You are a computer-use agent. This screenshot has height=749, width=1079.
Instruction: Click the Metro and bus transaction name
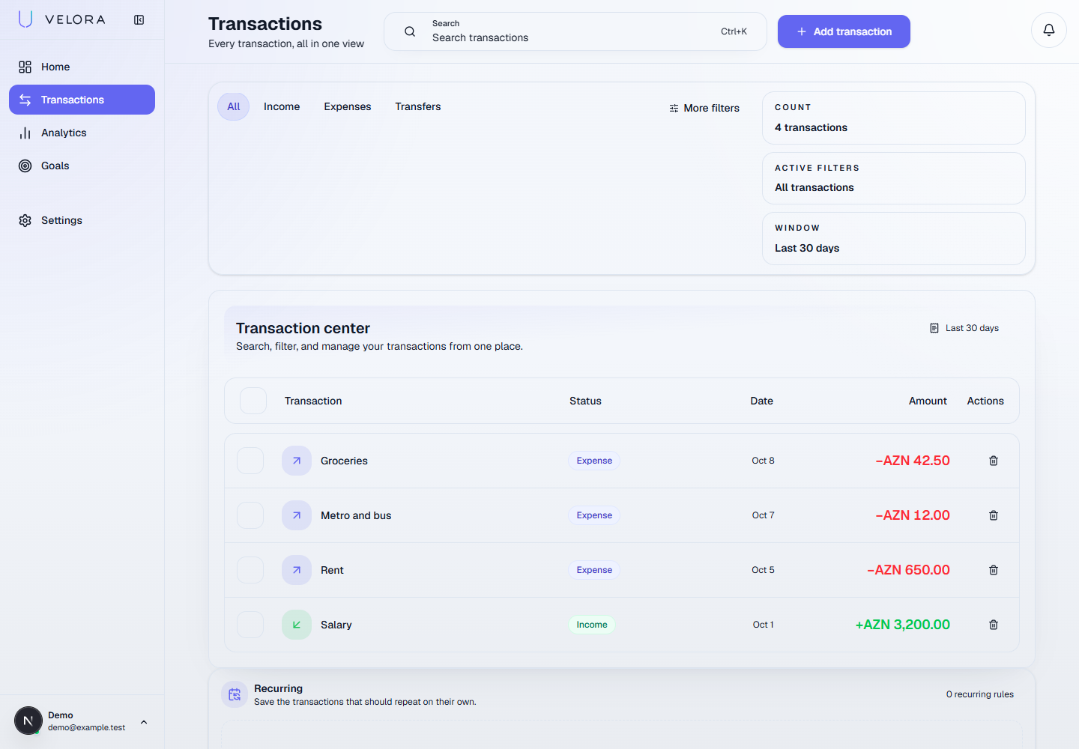[356, 515]
